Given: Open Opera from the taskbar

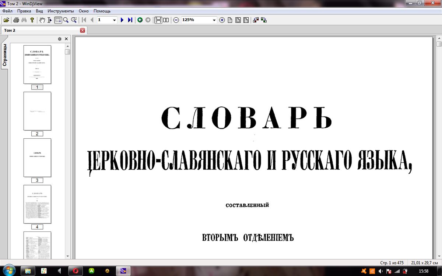Looking at the screenshot, I should point(76,271).
